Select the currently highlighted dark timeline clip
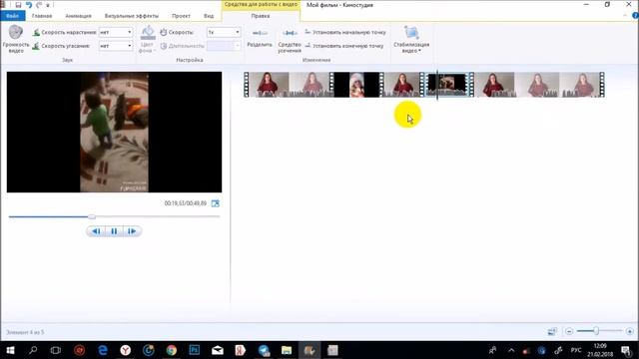639x359 pixels. pyautogui.click(x=449, y=85)
